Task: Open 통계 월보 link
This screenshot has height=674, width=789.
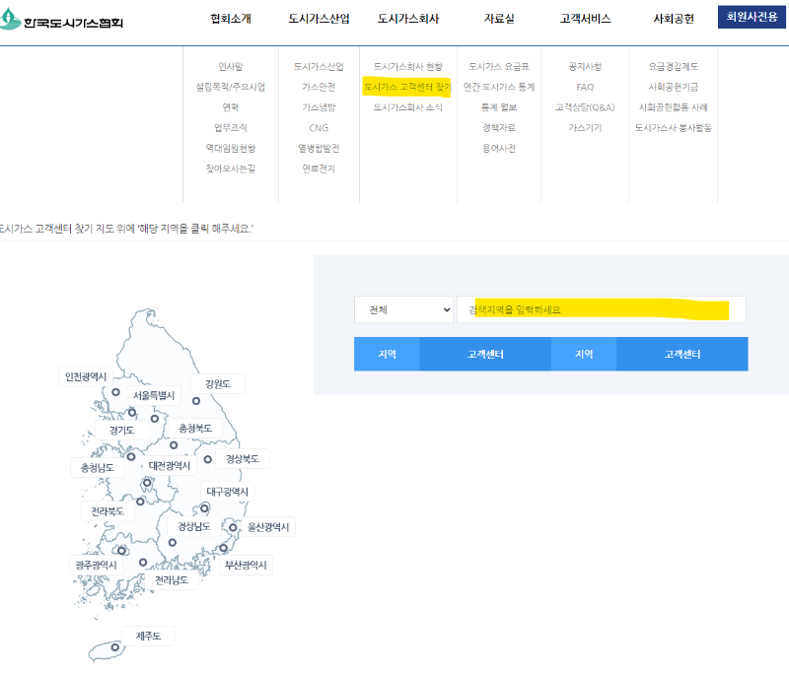Action: 499,107
